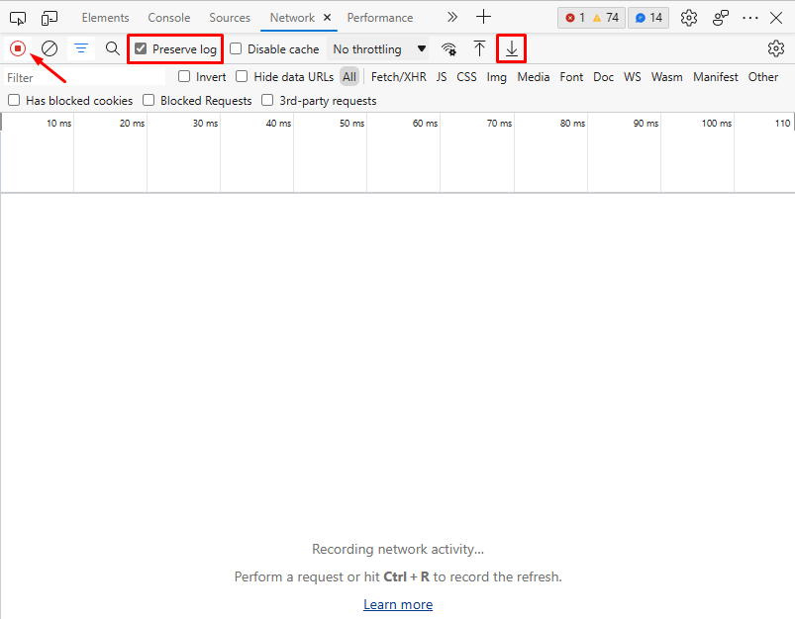Image resolution: width=795 pixels, height=619 pixels.
Task: Open the network search icon
Action: coord(113,48)
